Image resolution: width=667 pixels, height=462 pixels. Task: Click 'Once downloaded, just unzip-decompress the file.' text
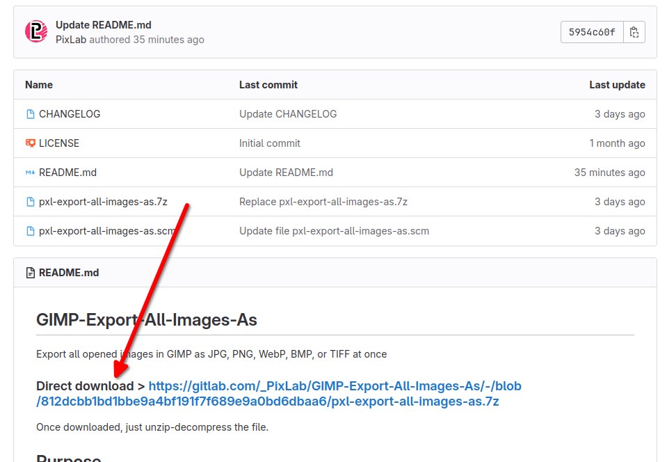point(152,427)
